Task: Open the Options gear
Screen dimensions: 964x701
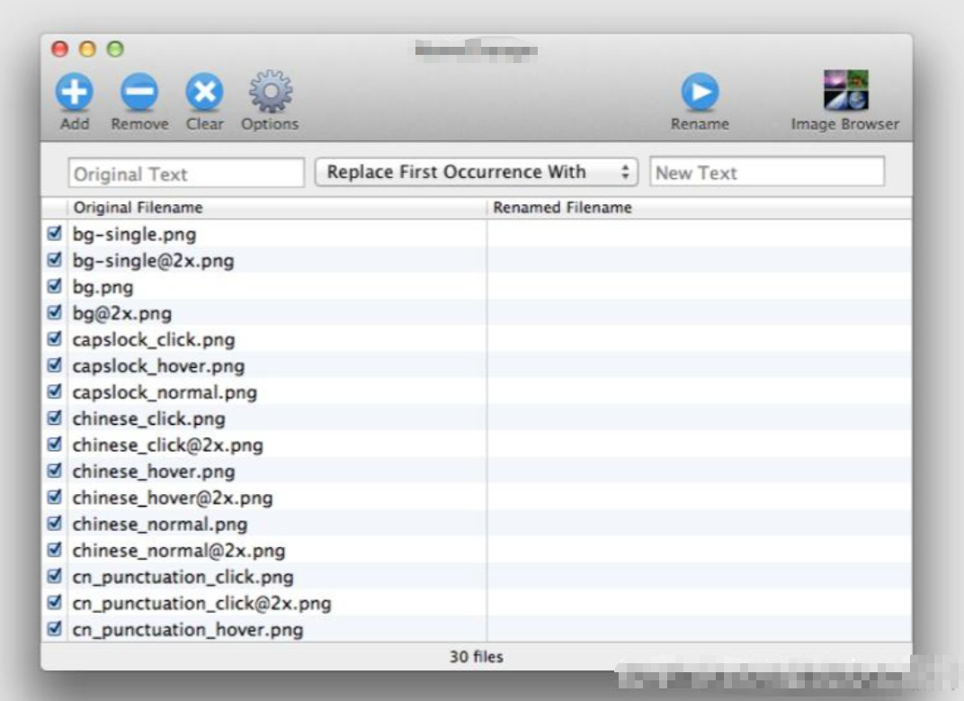Action: 270,92
